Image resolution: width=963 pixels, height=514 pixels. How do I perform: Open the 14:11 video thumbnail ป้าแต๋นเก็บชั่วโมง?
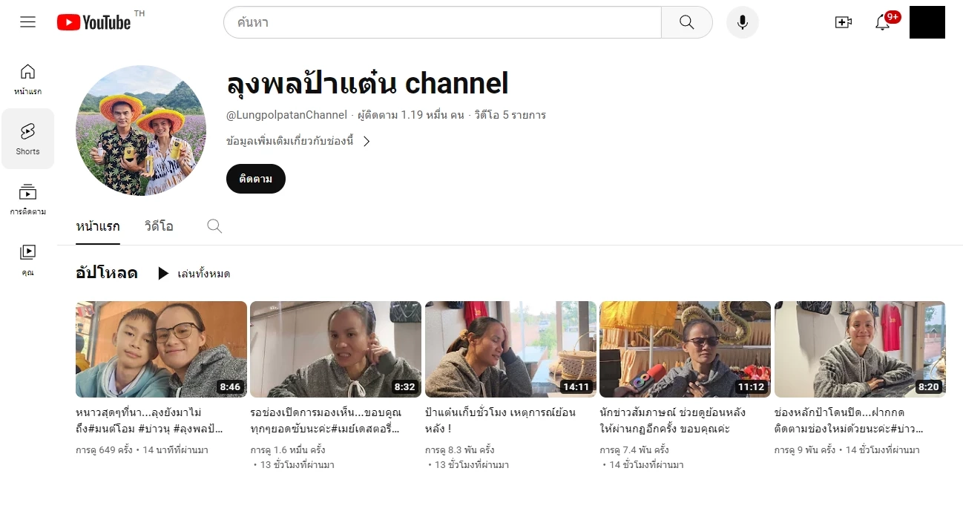pos(510,349)
